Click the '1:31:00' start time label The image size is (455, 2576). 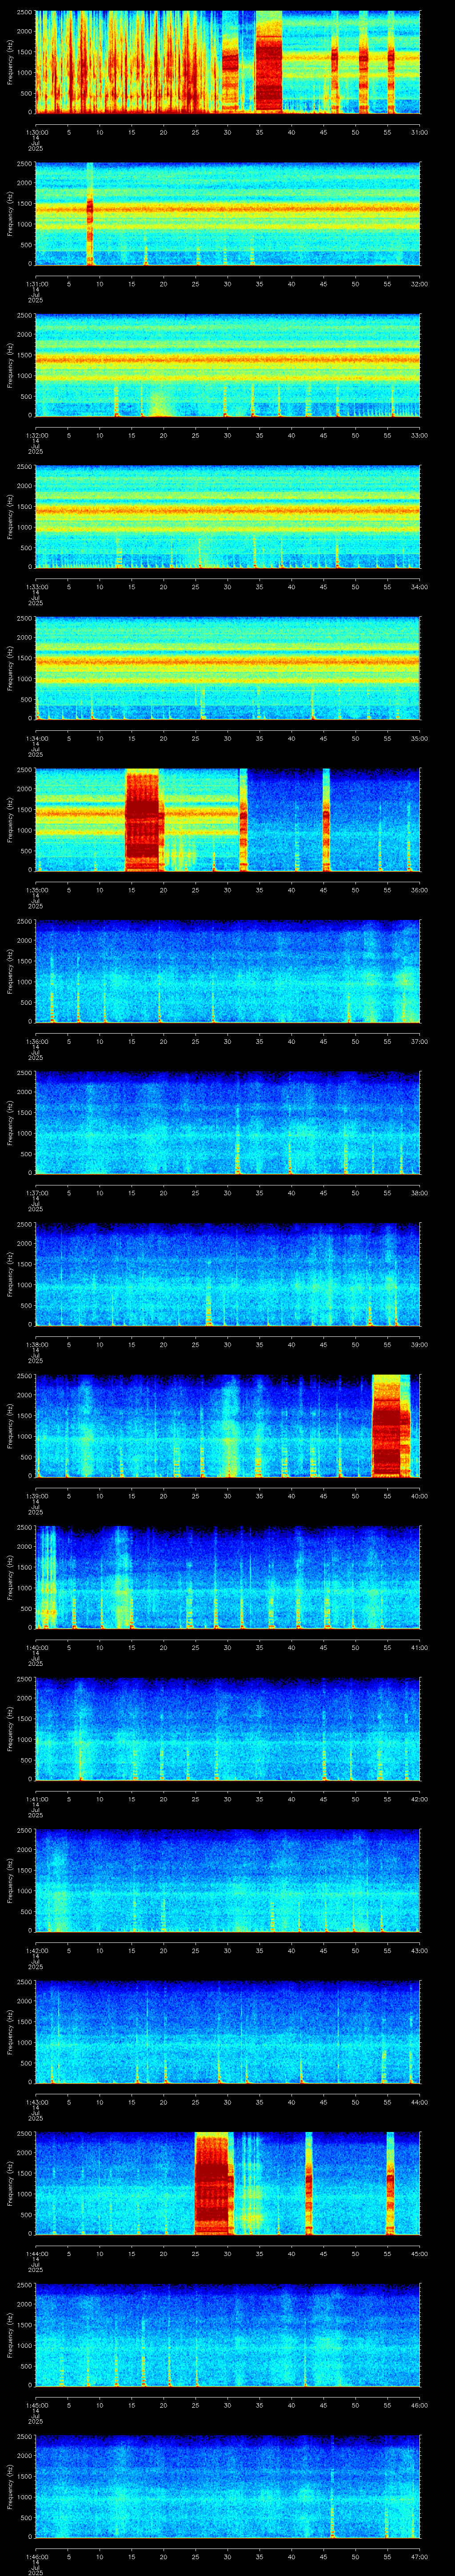tap(36, 284)
